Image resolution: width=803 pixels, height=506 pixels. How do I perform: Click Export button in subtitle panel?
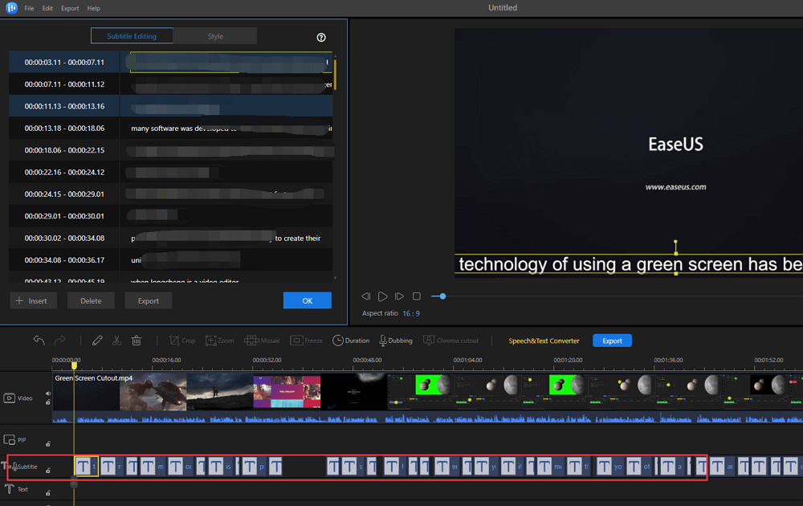(x=148, y=300)
